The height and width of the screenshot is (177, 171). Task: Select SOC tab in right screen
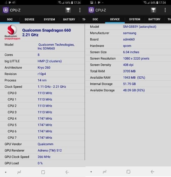[95, 19]
